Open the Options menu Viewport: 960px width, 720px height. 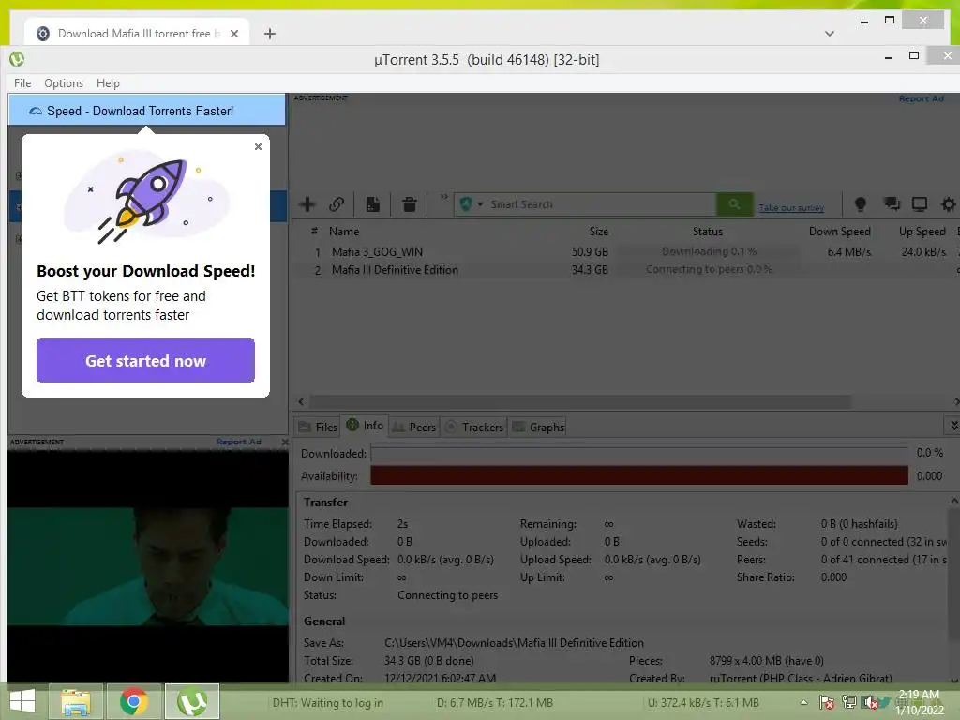(64, 83)
